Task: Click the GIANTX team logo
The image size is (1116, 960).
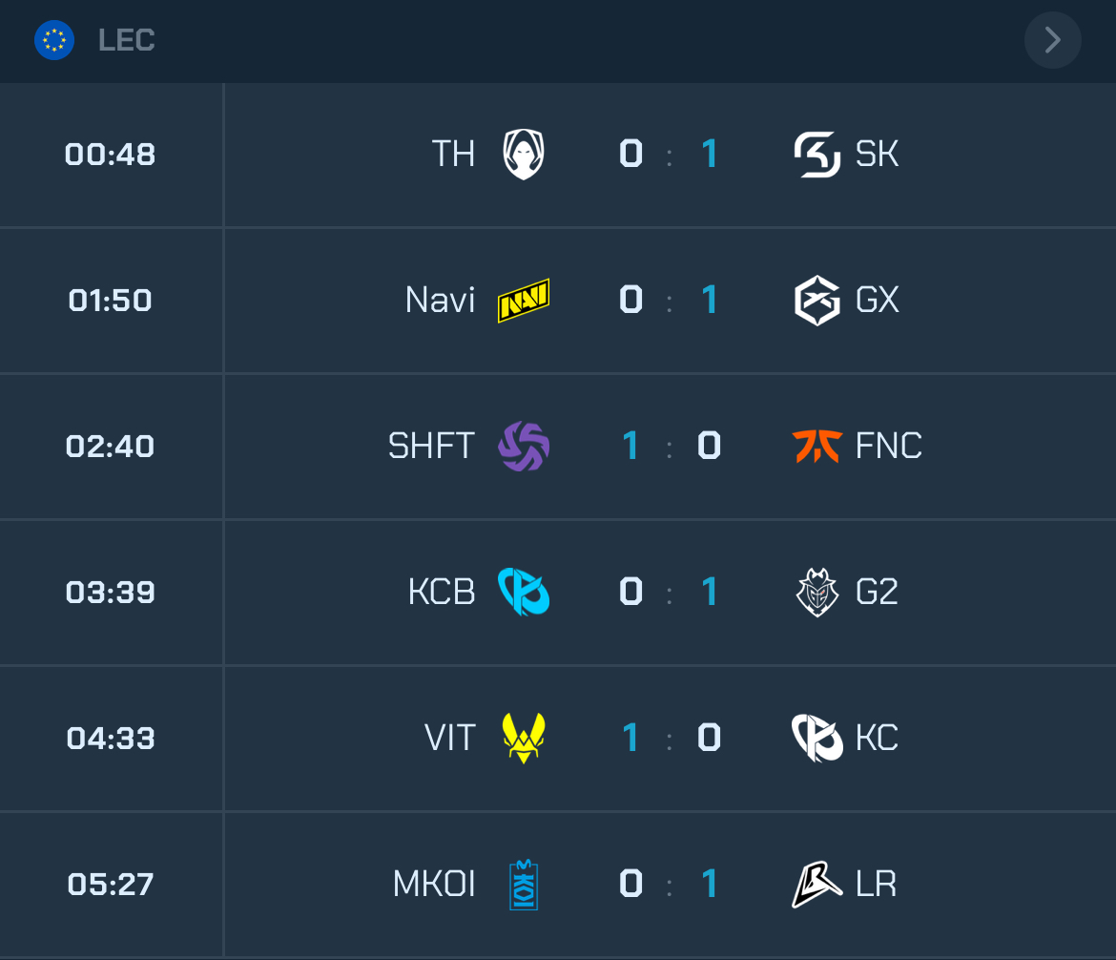Action: [x=817, y=301]
